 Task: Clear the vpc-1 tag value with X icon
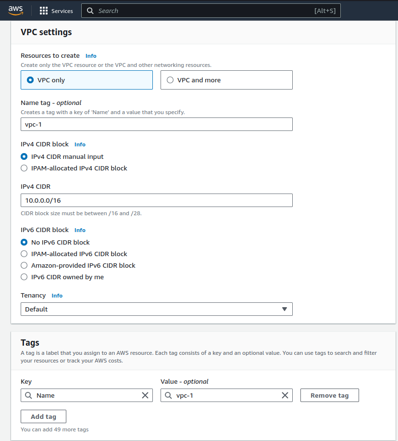(285, 395)
